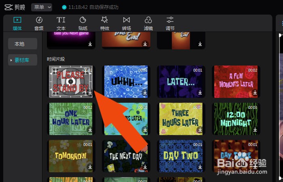Viewport: 283px width, 182px height.
Task: Select the THREE HOURS LATER thumbnail
Action: (181, 119)
